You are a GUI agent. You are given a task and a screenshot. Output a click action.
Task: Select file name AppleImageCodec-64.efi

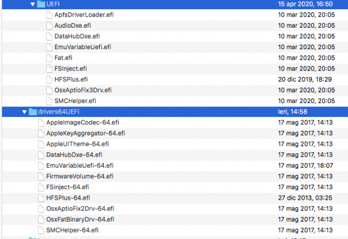[x=83, y=123]
